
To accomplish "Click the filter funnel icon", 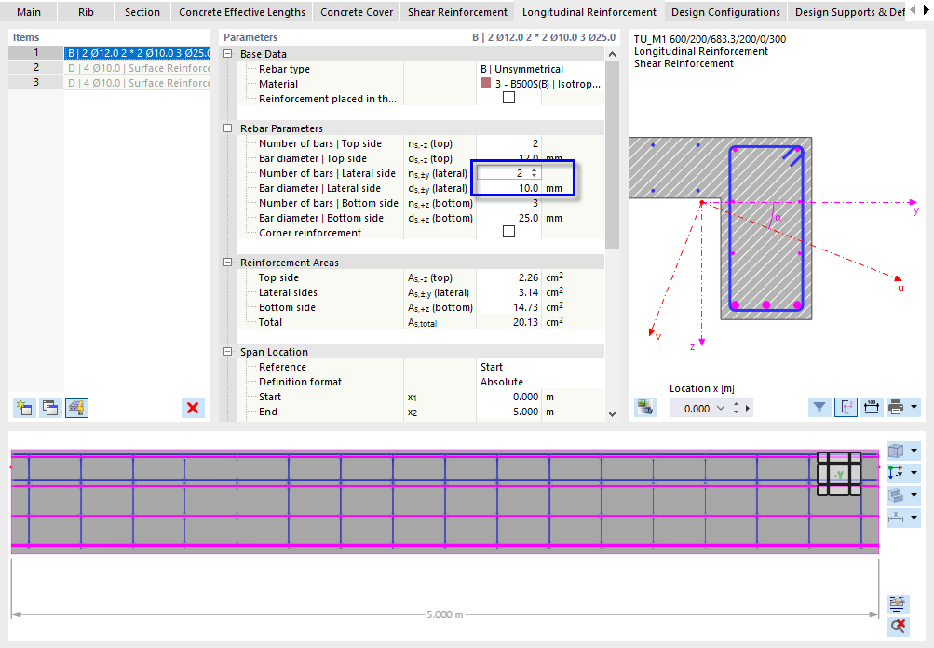I will [x=819, y=408].
